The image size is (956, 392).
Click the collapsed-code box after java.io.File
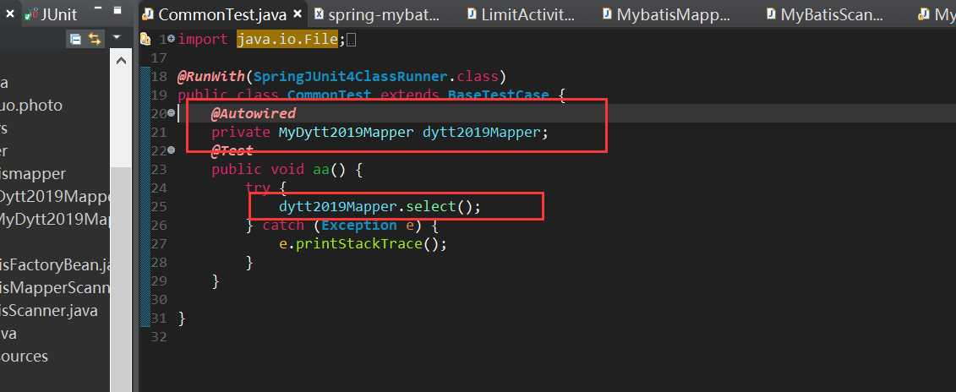point(352,41)
